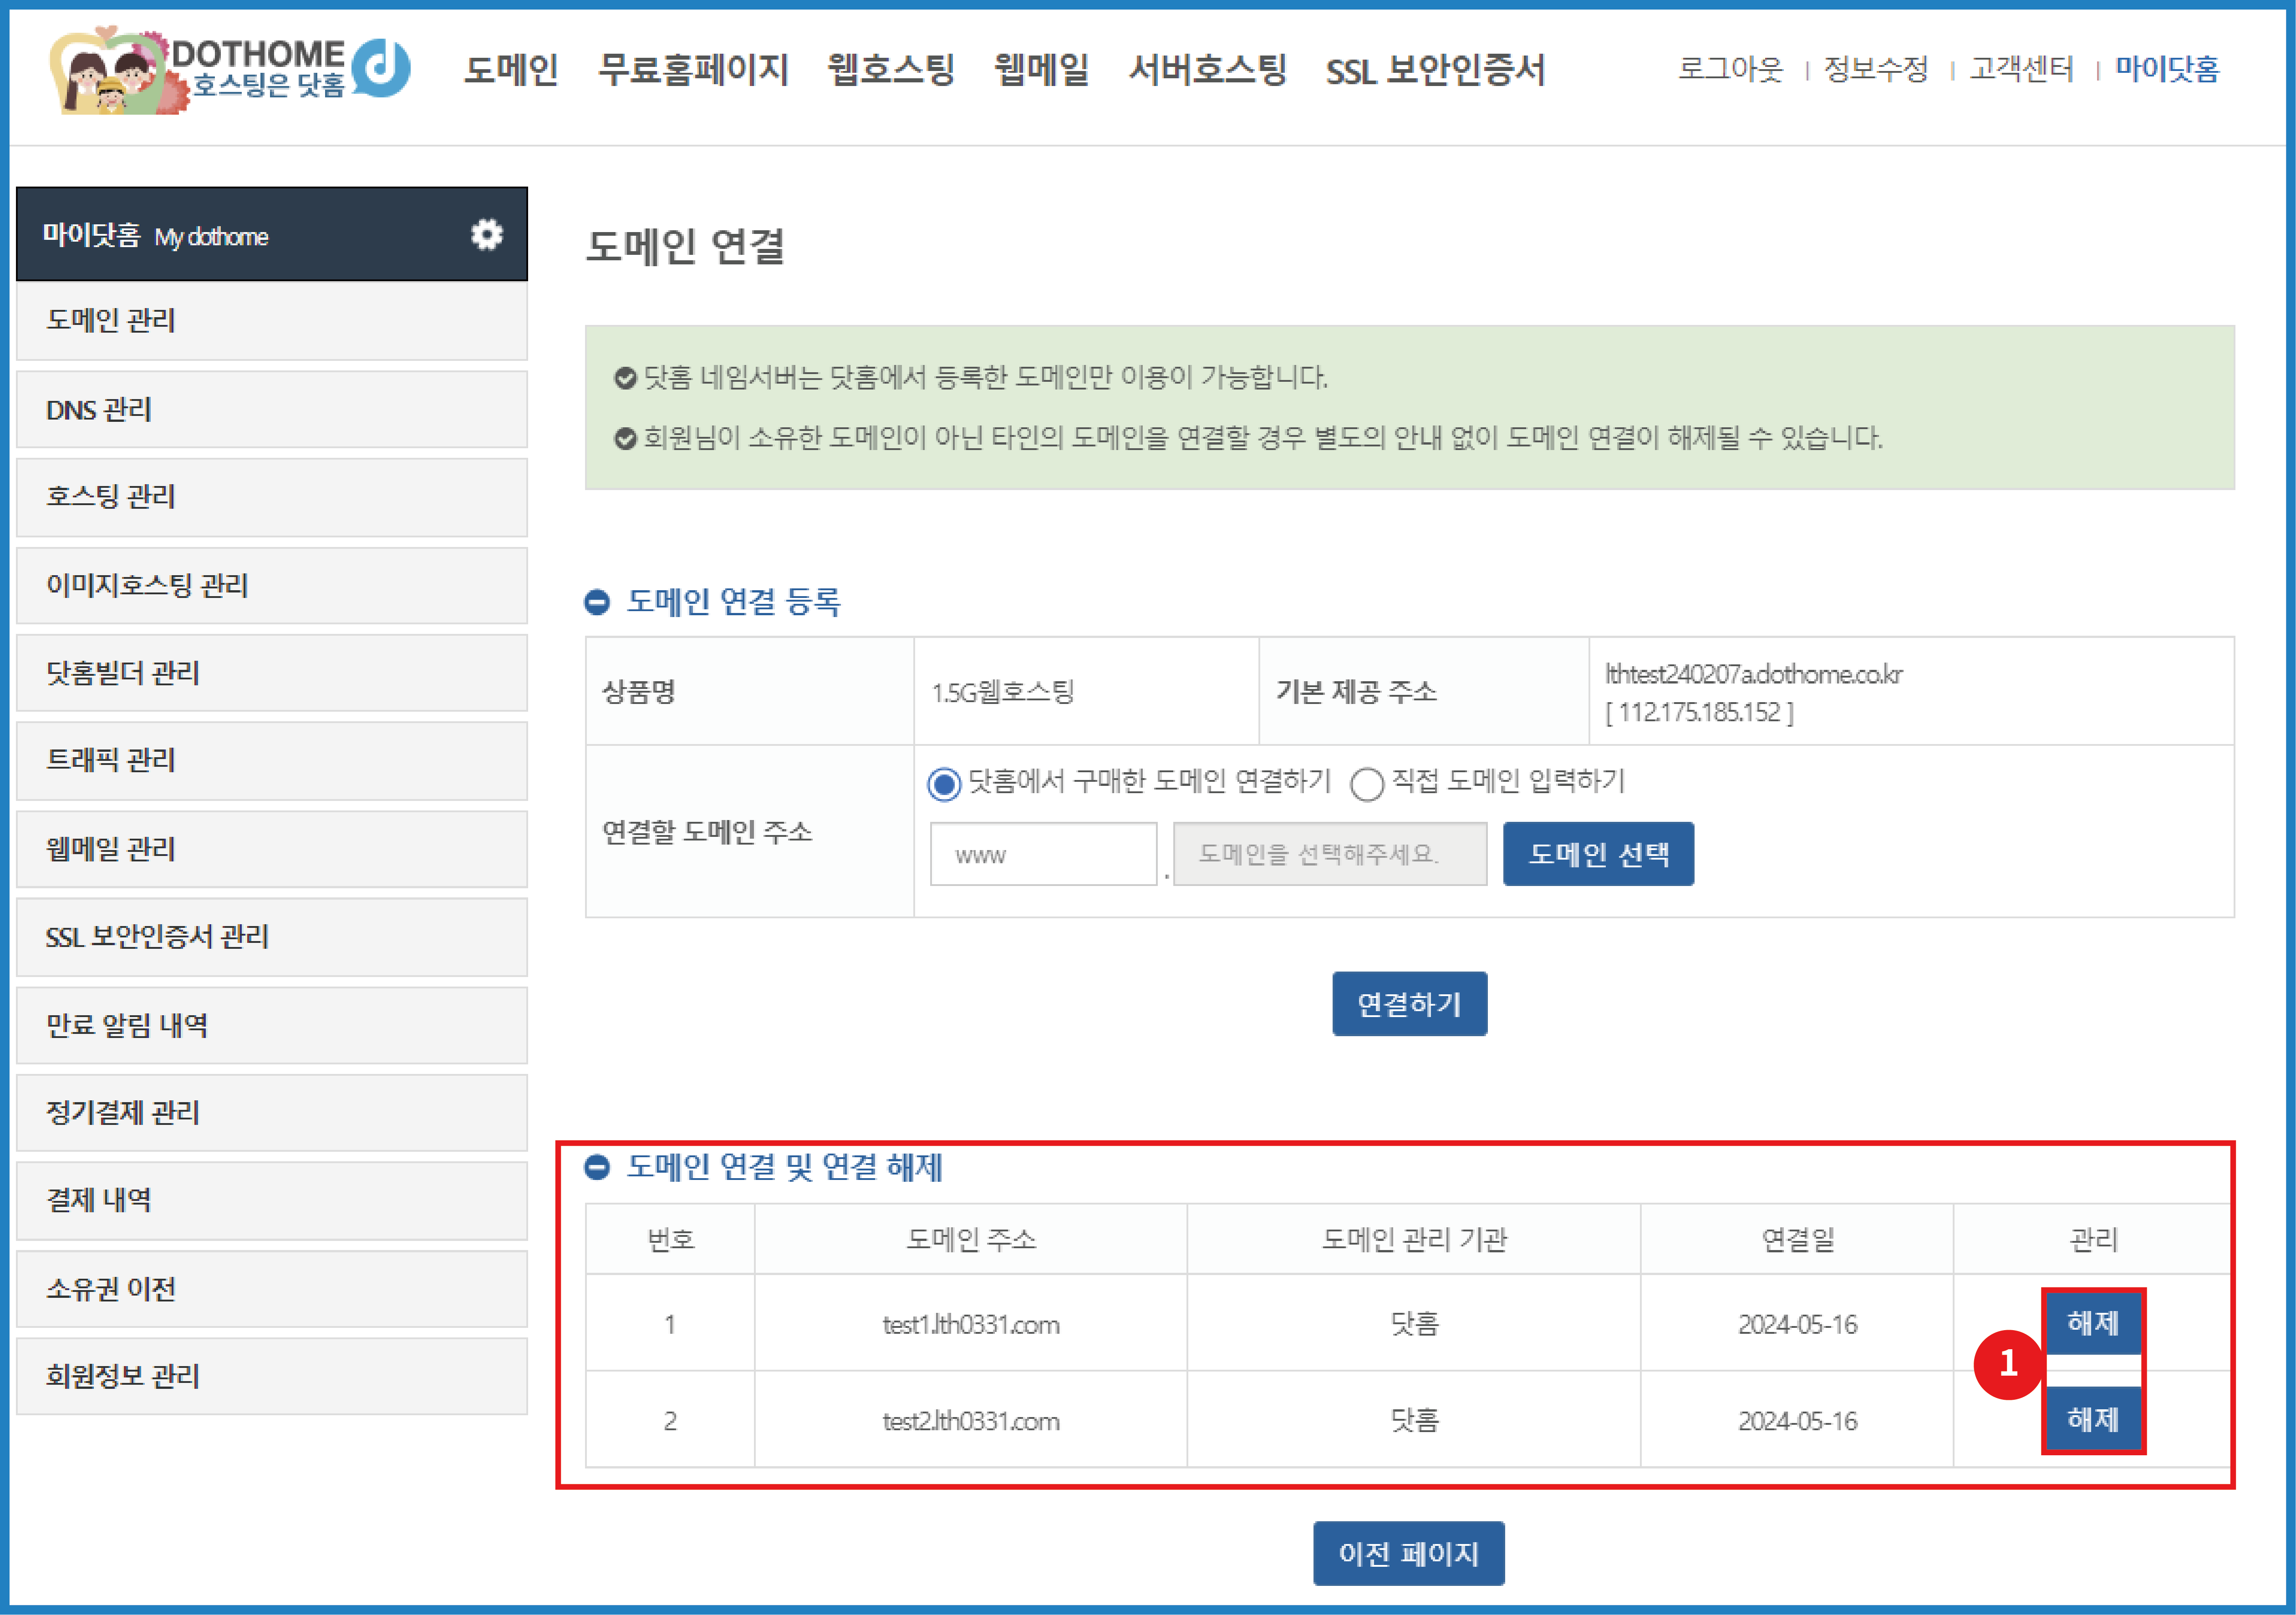This screenshot has width=2296, height=1615.
Task: Click the 도메인을 선택해주세요 domain field
Action: [1329, 855]
